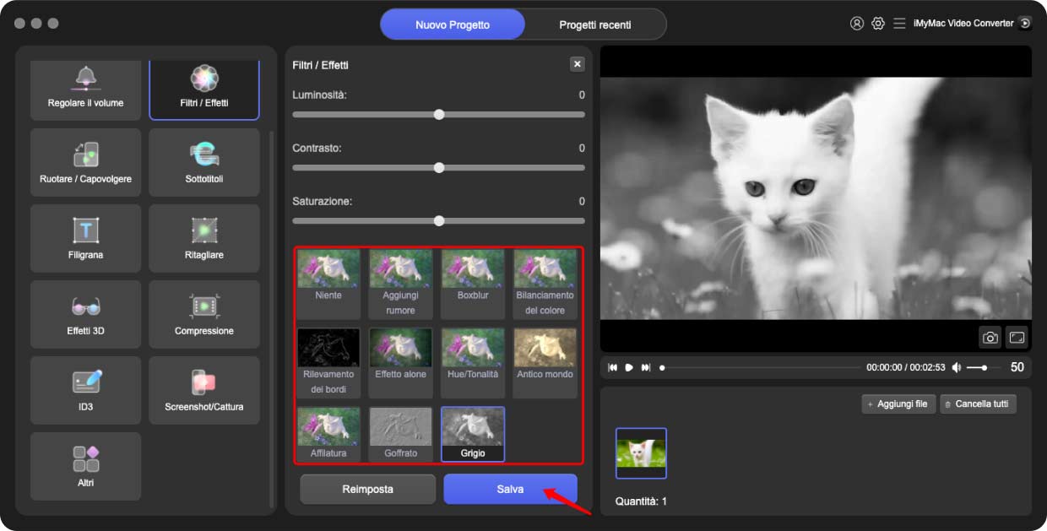Open the Effetti 3D tool
The image size is (1047, 531).
pyautogui.click(x=85, y=314)
